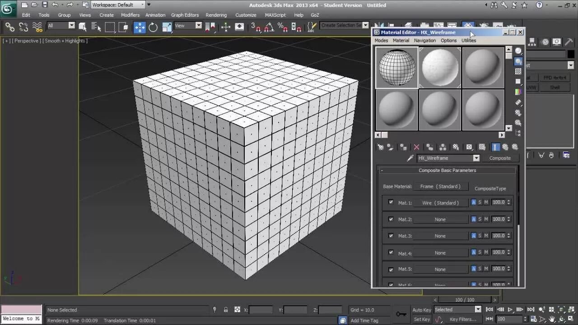Image resolution: width=578 pixels, height=325 pixels.
Task: Click Get Material icon
Action: (x=380, y=147)
